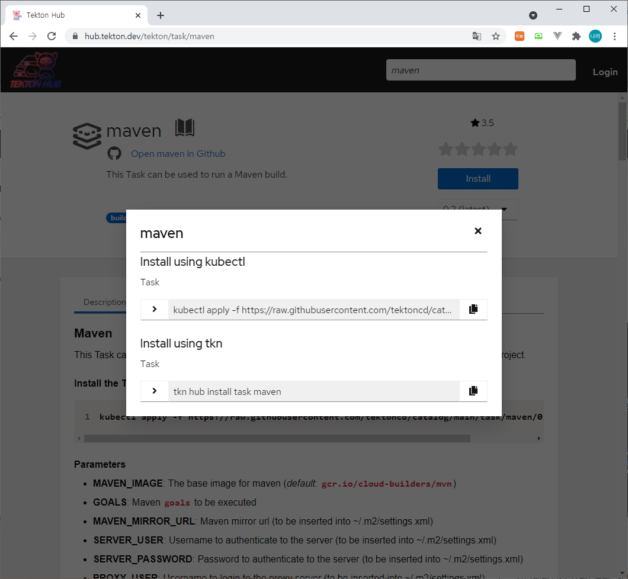
Task: Click the maven task stack icon
Action: click(87, 136)
